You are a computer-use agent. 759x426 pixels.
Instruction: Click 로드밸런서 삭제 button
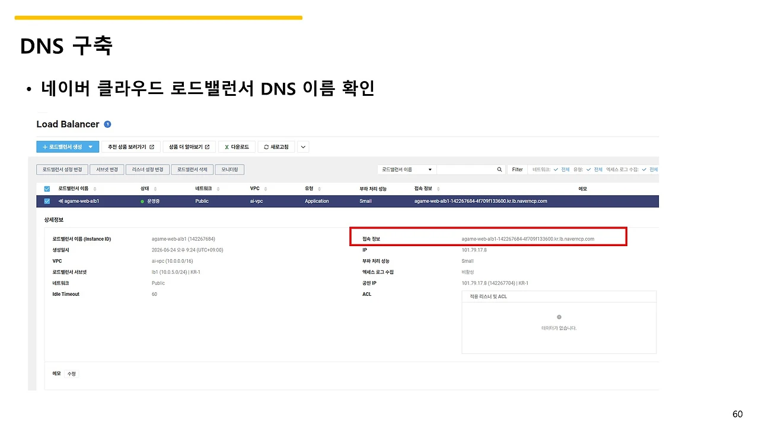192,169
